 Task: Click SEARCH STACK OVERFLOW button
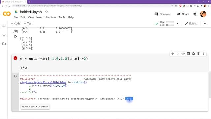pyautogui.click(x=35, y=107)
